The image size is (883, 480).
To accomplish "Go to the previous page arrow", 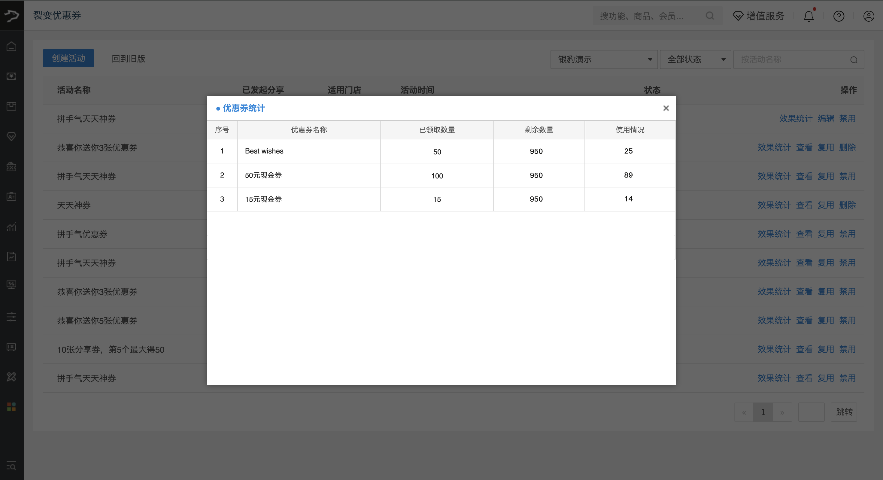I will (744, 412).
